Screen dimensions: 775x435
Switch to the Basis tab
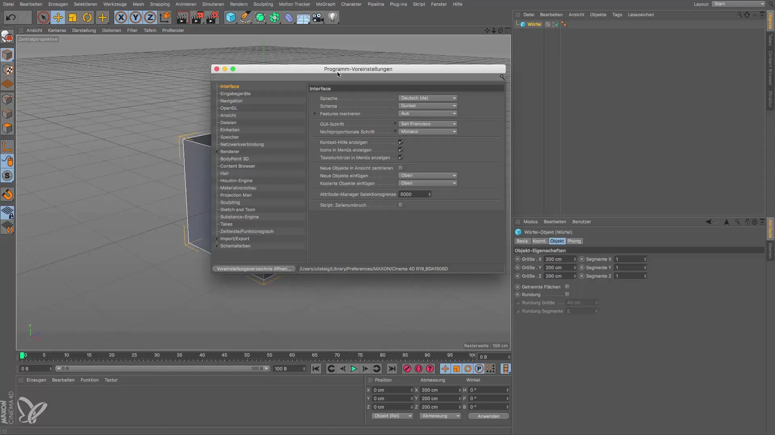tap(522, 241)
